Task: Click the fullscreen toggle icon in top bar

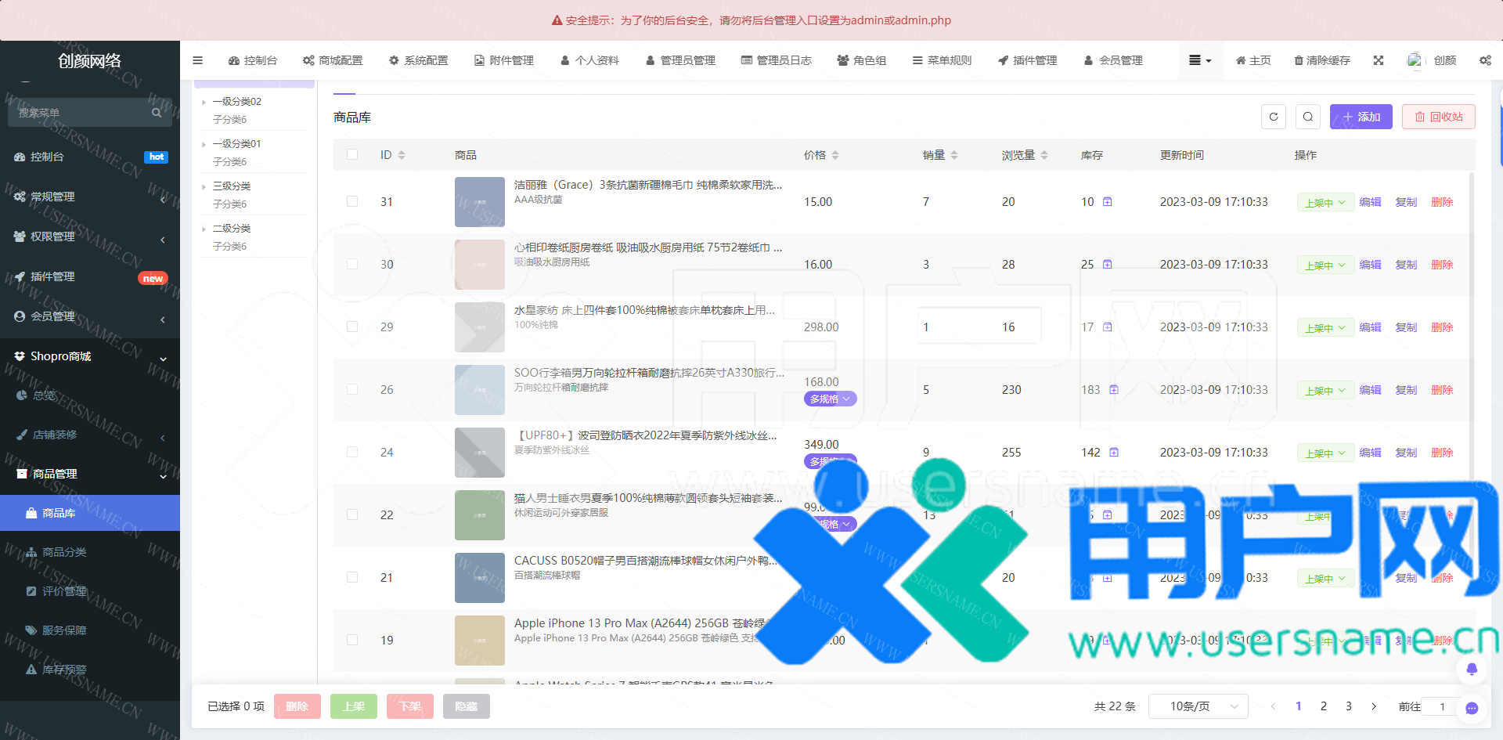Action: point(1379,60)
